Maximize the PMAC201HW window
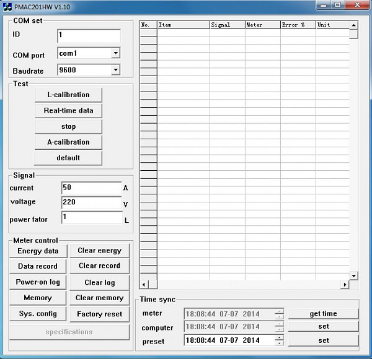This screenshot has height=359, width=372. [x=338, y=5]
